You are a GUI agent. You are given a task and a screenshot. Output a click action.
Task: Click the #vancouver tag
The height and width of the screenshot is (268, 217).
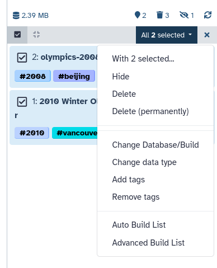click(x=75, y=133)
